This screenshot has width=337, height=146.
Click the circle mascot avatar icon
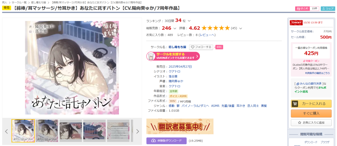coord(151,56)
